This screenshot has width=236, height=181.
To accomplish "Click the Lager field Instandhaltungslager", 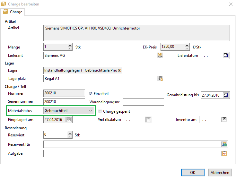I will tap(83, 70).
